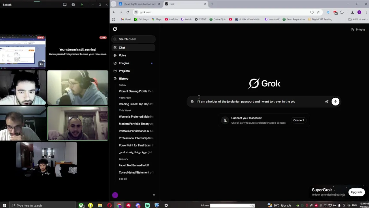Click the live stream preview thumbnail
Viewport: 369px width, 208px height.
23,52
